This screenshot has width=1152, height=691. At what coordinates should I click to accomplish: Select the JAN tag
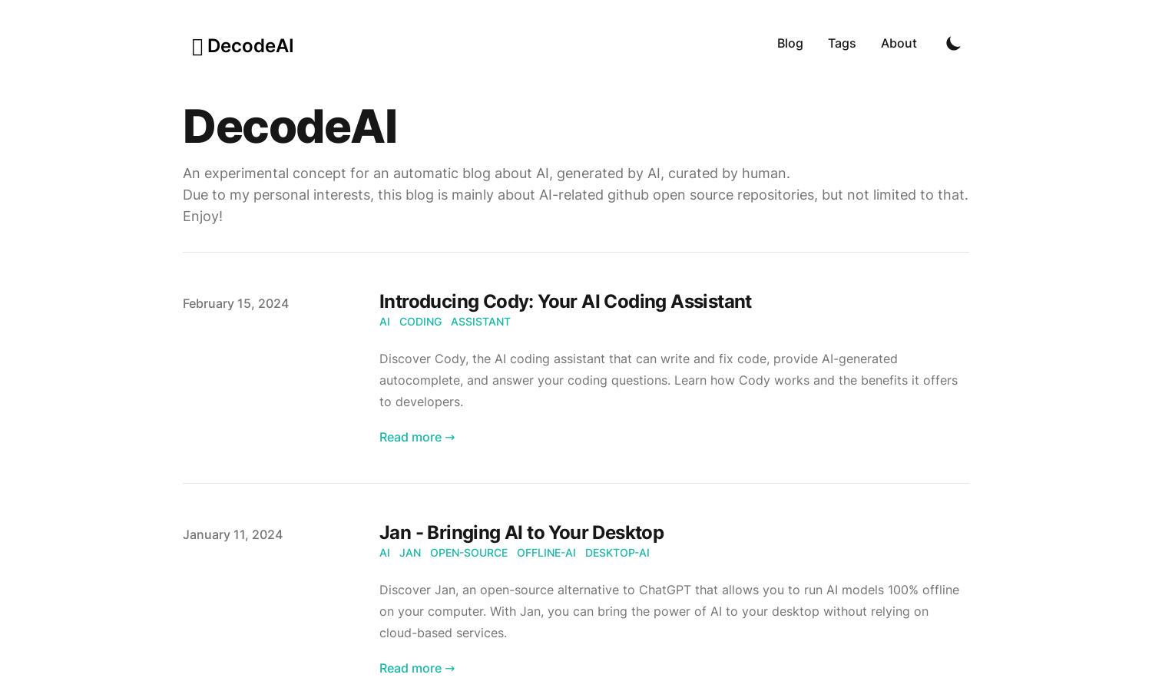(x=410, y=553)
